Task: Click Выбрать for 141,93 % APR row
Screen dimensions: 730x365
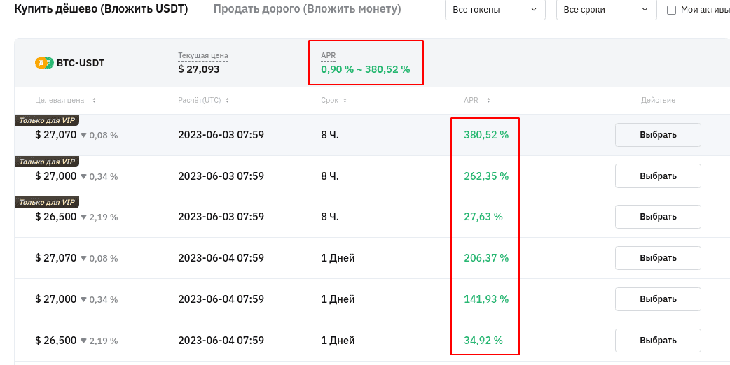Action: point(658,299)
